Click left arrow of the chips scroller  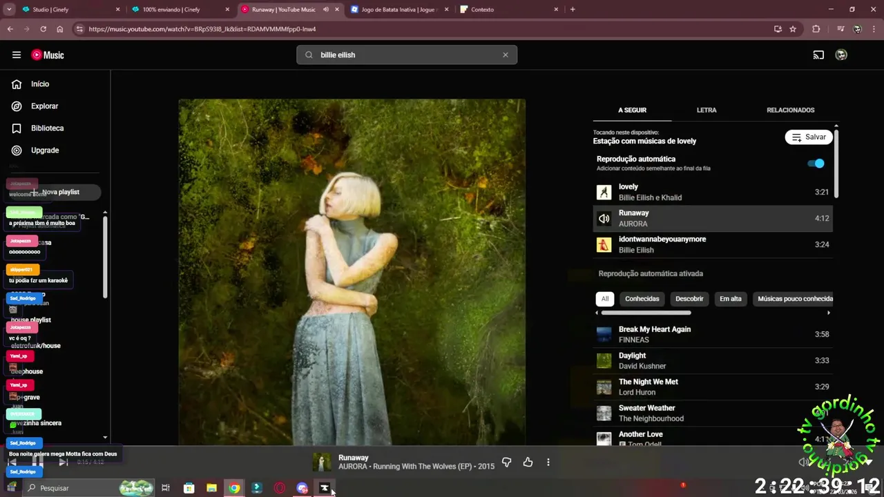[x=598, y=313]
